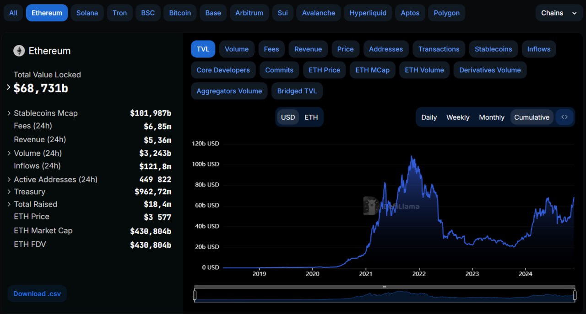The width and height of the screenshot is (586, 314).
Task: Open the Tron chain tab
Action: [x=120, y=13]
